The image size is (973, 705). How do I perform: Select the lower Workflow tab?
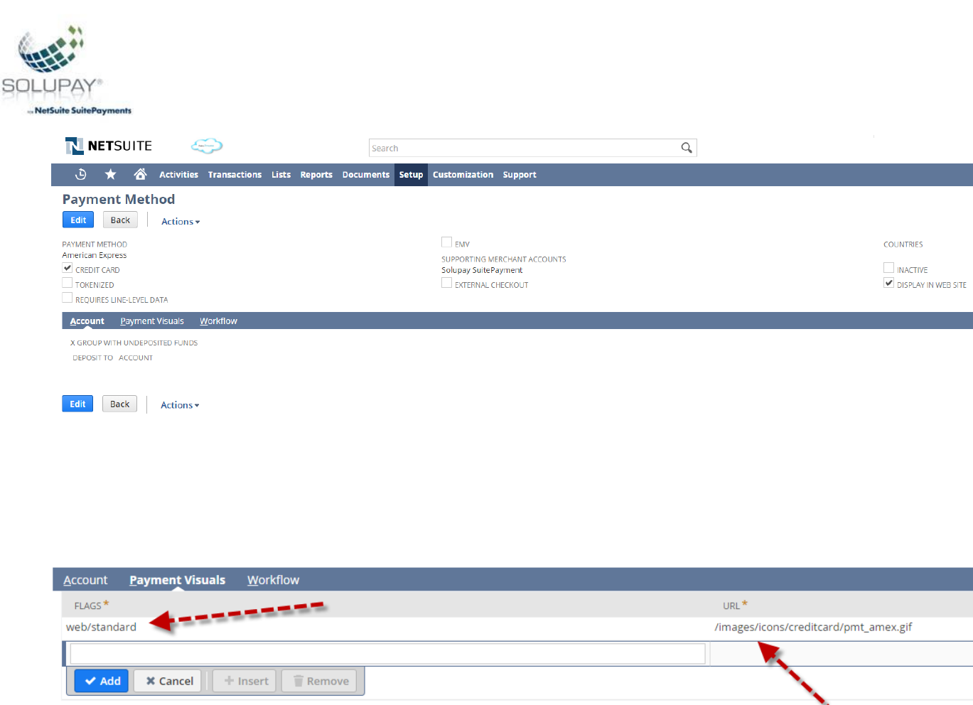273,580
